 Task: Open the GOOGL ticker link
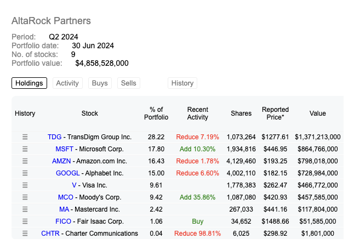(68, 173)
